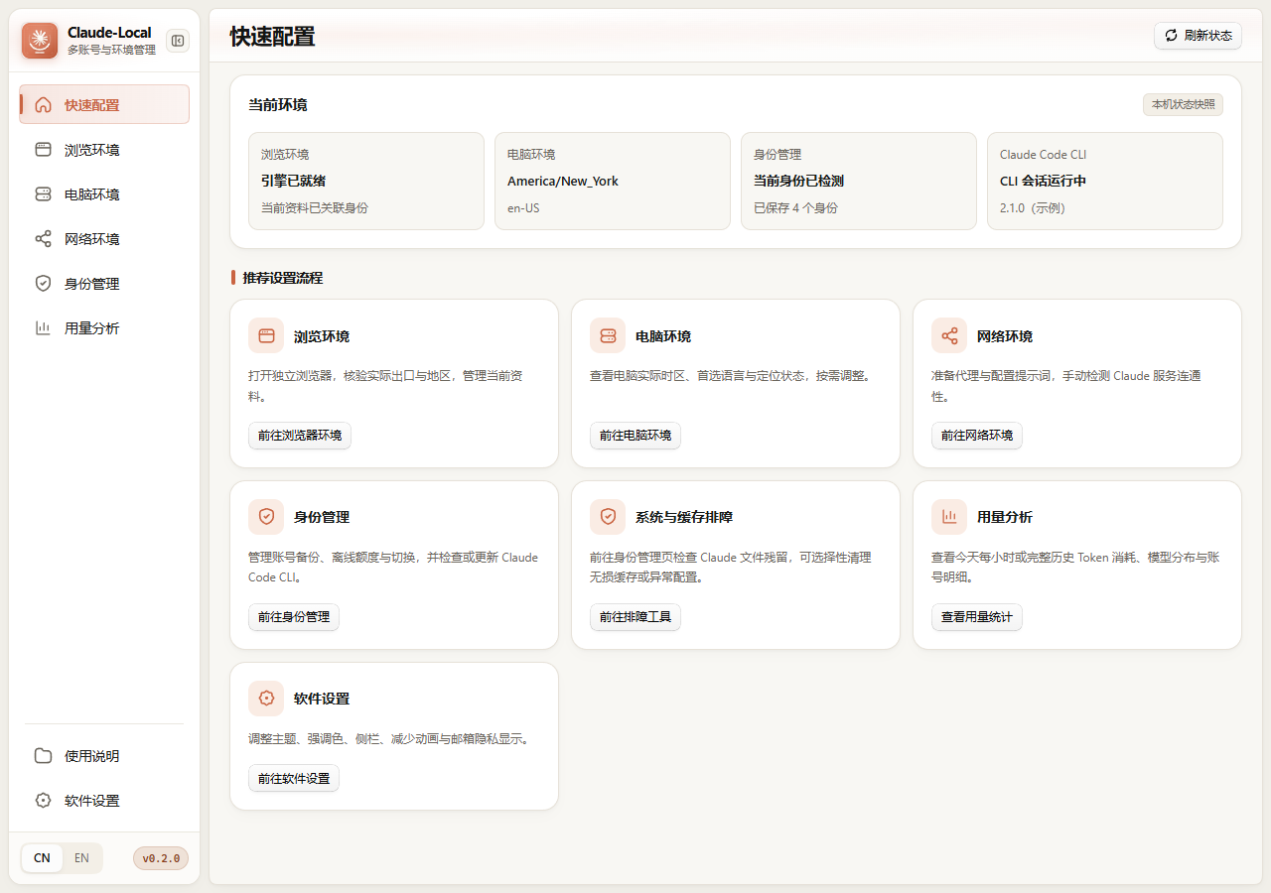Click the Claude-Local app logo icon
The image size is (1271, 893).
point(40,41)
